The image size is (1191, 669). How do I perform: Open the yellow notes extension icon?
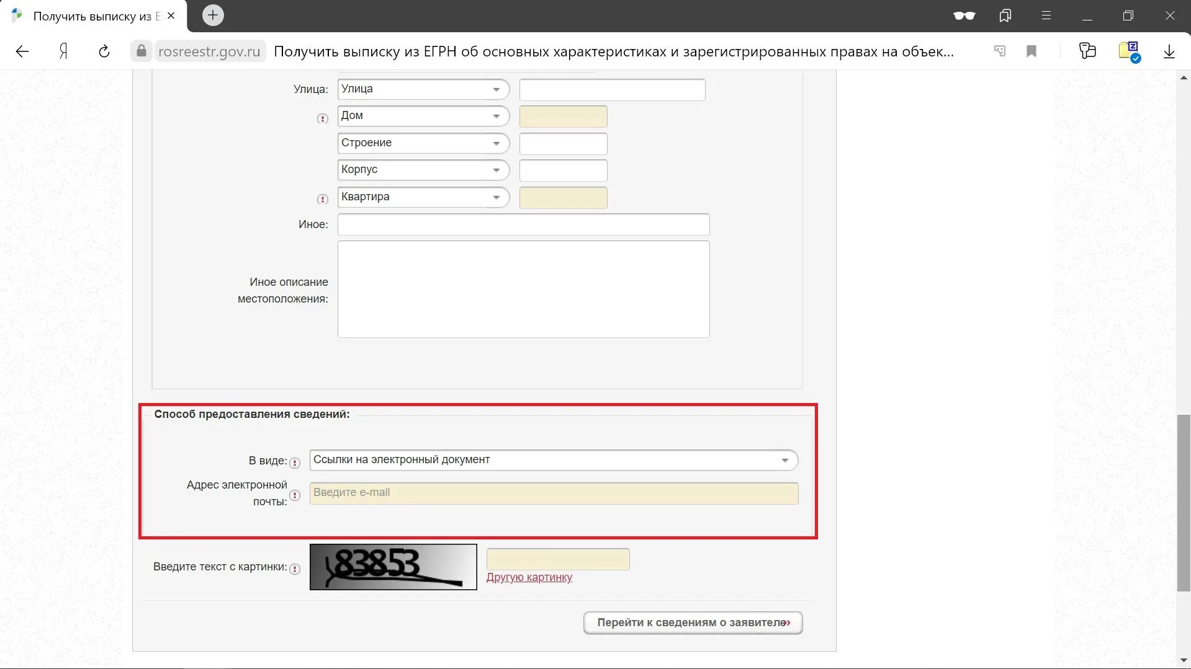pos(1129,51)
